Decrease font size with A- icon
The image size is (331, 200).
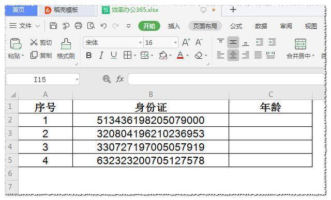(199, 42)
